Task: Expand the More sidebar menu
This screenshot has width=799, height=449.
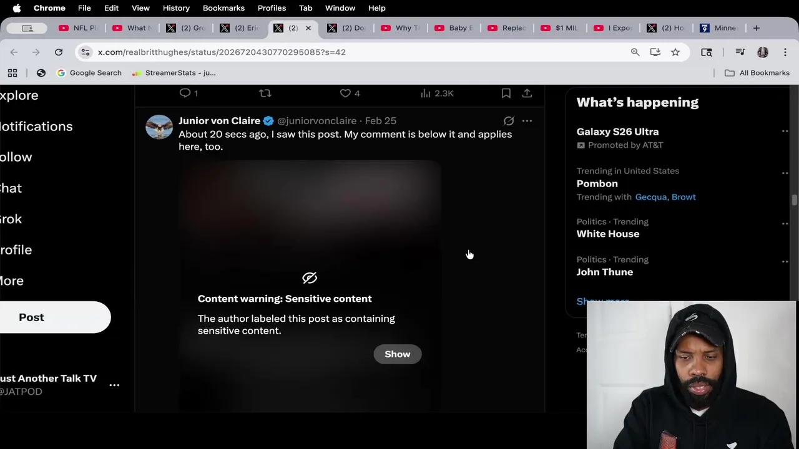Action: [x=12, y=281]
